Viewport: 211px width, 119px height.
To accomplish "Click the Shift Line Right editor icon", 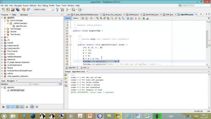I will point(131,19).
